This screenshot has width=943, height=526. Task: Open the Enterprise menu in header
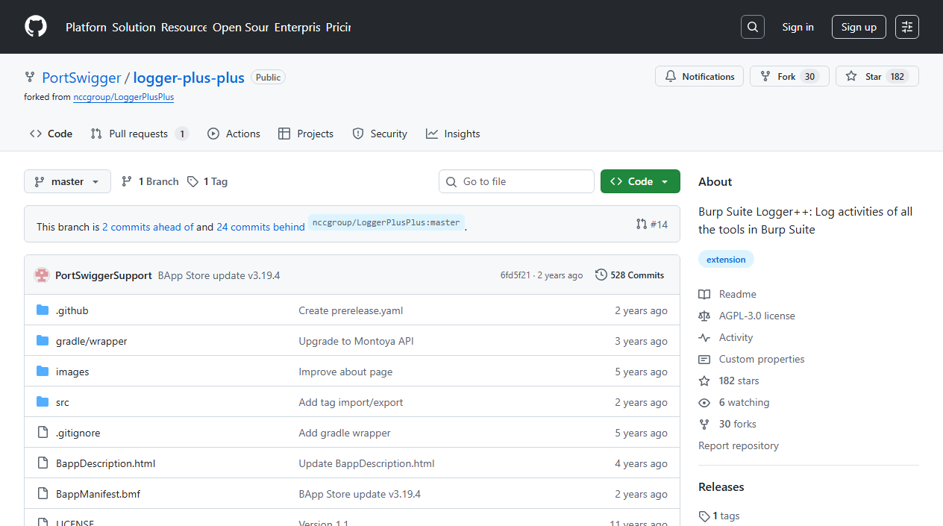click(x=297, y=27)
